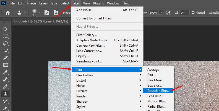Go to the Home screen icon
The width and height of the screenshot is (219, 111).
[x=8, y=13]
